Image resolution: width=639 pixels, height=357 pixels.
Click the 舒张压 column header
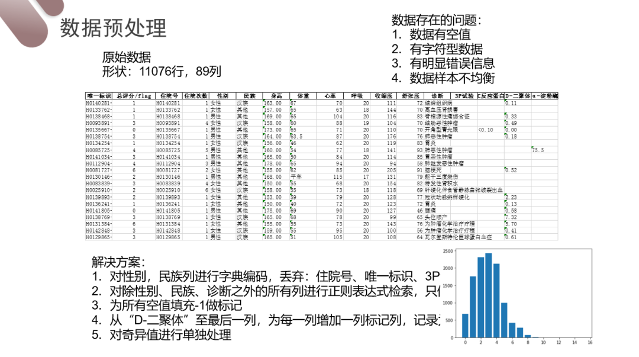[x=411, y=96]
